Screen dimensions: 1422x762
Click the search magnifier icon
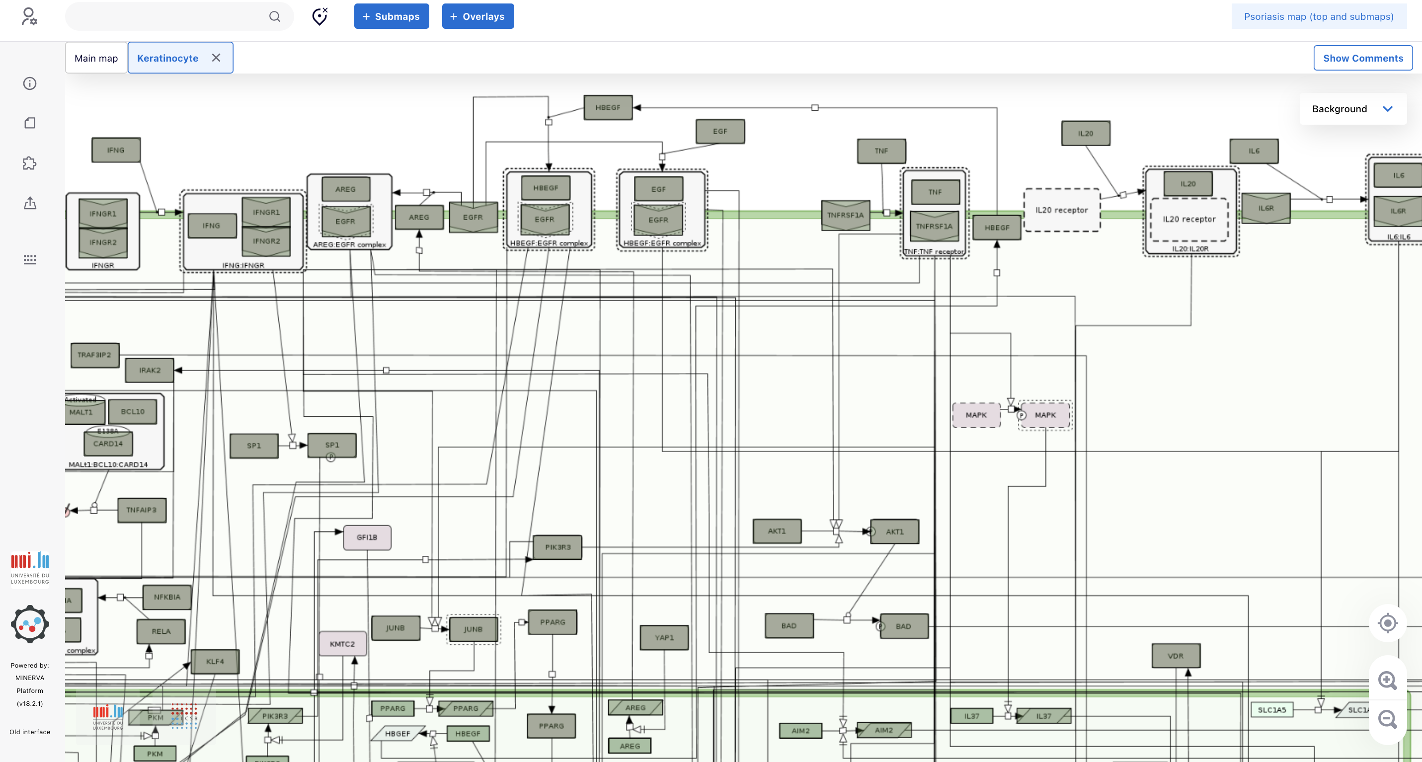[274, 16]
